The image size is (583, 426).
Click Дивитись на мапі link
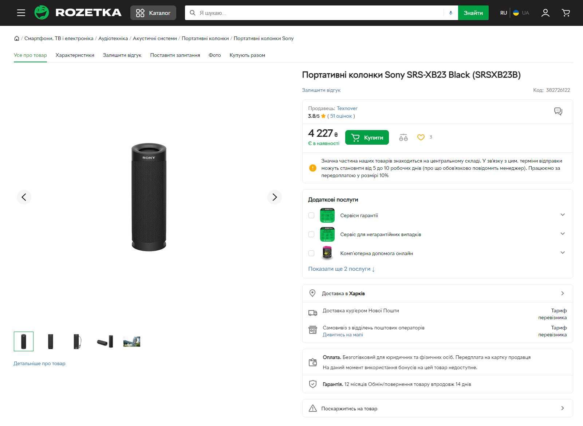pos(343,335)
